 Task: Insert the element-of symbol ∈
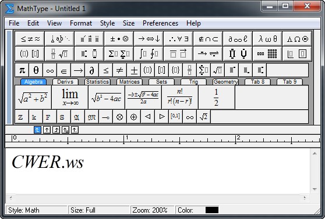[x=64, y=70]
